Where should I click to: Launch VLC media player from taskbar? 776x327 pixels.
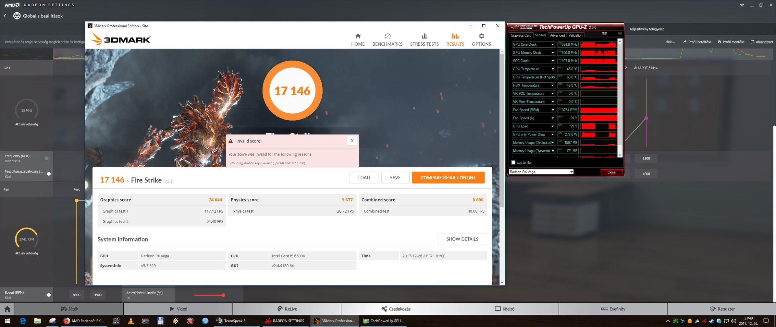131,321
